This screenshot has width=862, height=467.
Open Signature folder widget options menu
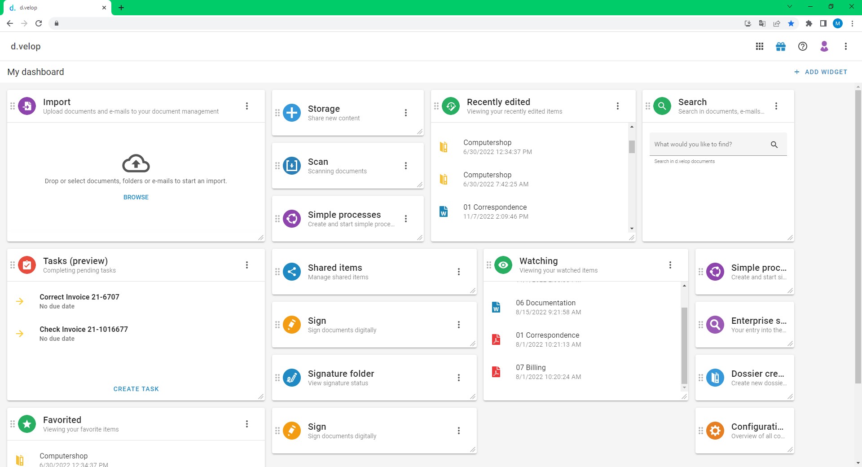point(459,378)
